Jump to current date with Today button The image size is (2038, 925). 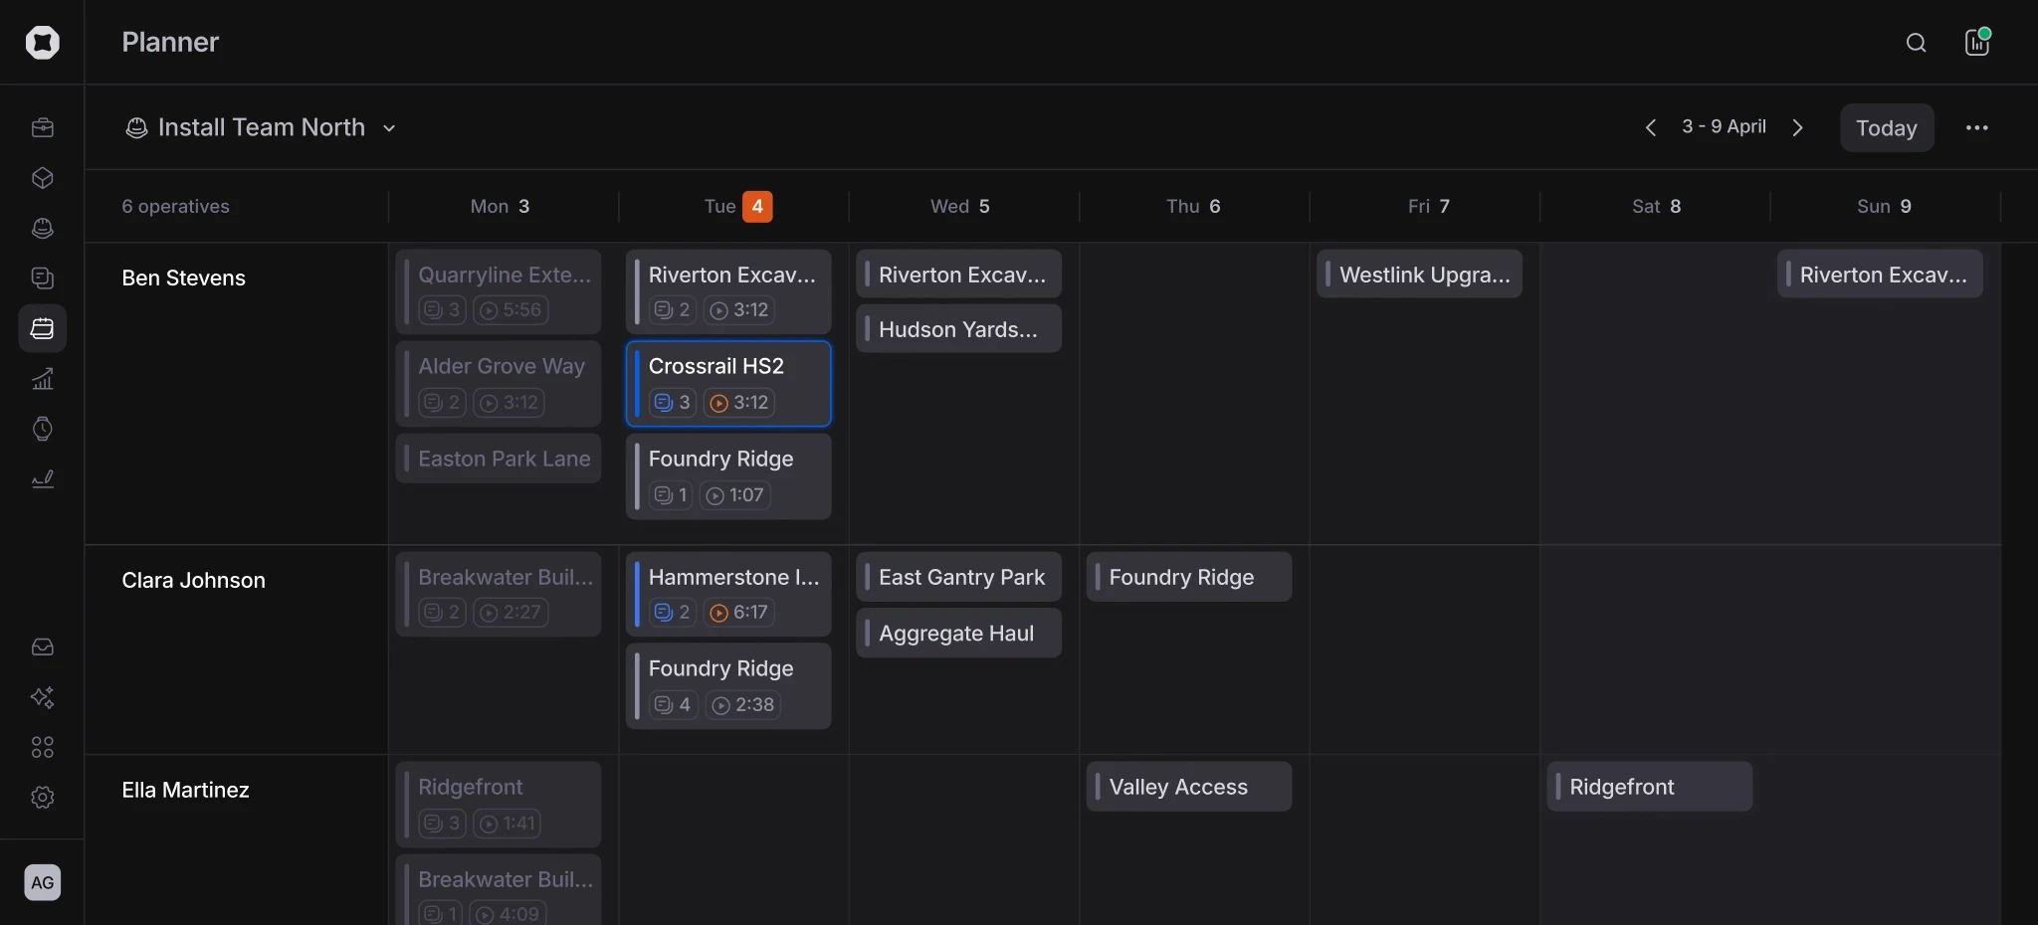point(1885,127)
